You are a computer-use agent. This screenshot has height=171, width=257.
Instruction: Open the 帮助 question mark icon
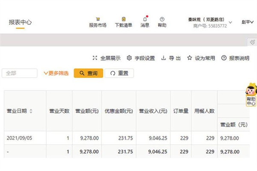[x=162, y=19]
